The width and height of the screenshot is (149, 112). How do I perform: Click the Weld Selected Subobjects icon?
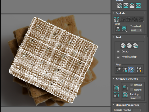(x=124, y=29)
